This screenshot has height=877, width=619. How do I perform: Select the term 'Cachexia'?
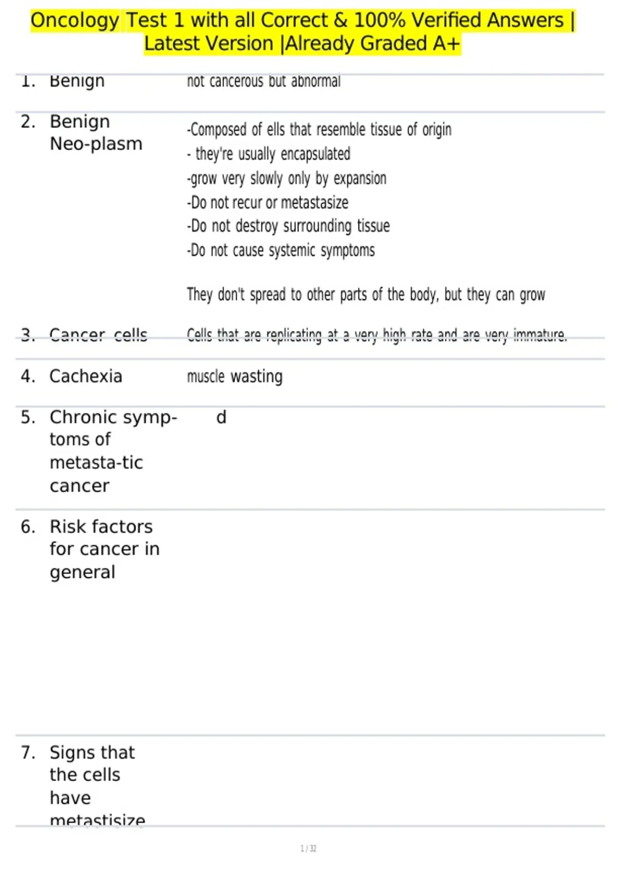pos(86,376)
